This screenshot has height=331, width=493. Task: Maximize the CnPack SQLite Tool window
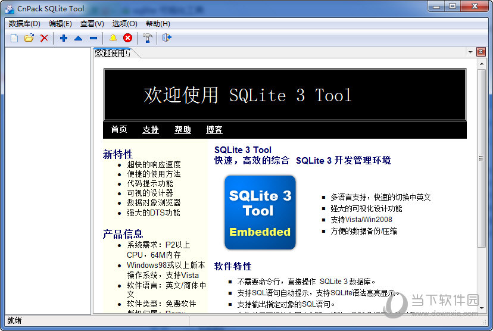point(452,7)
